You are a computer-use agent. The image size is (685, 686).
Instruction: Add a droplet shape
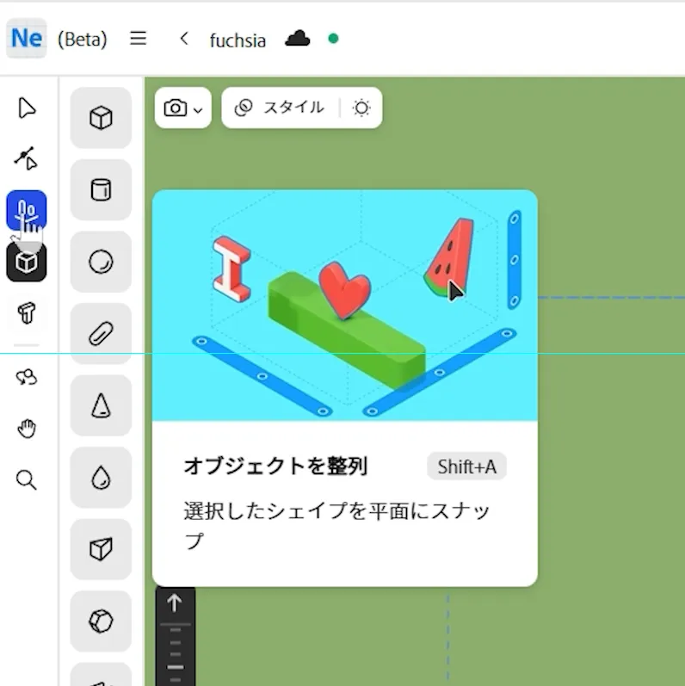101,478
